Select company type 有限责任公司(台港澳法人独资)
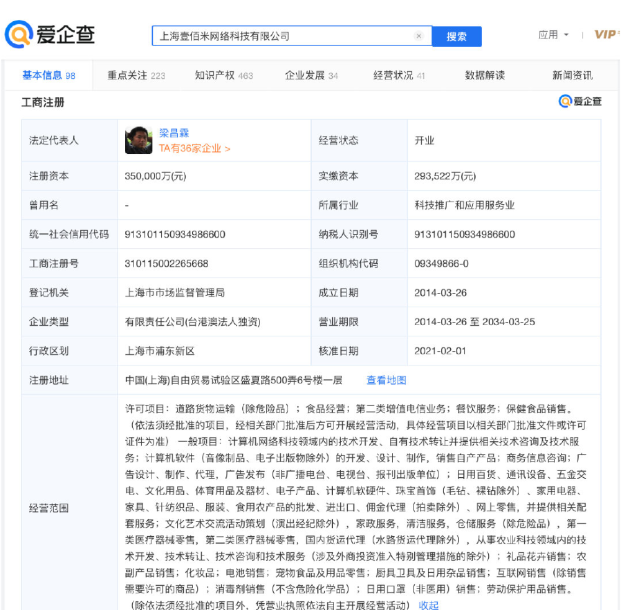Viewport: 621px width, 610px height. pos(193,322)
